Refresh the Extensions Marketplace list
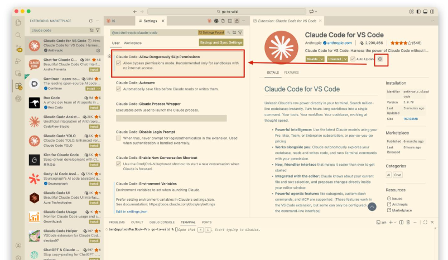 [91, 21]
